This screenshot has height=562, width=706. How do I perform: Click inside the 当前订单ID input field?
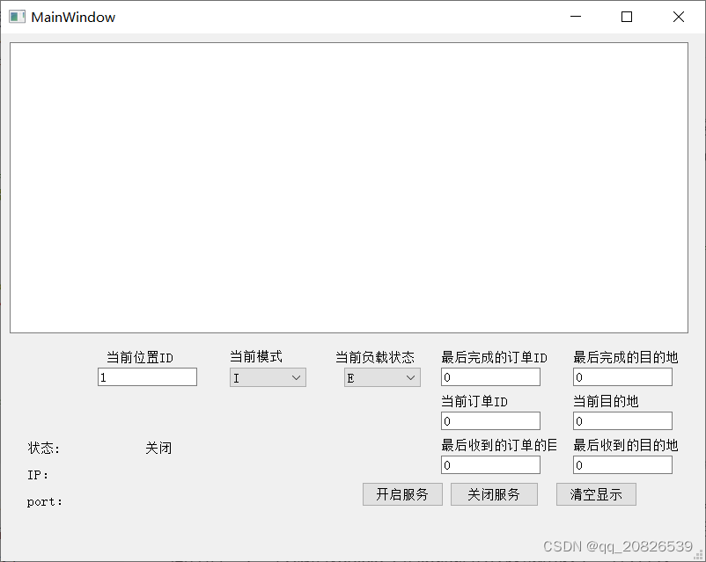coord(489,420)
